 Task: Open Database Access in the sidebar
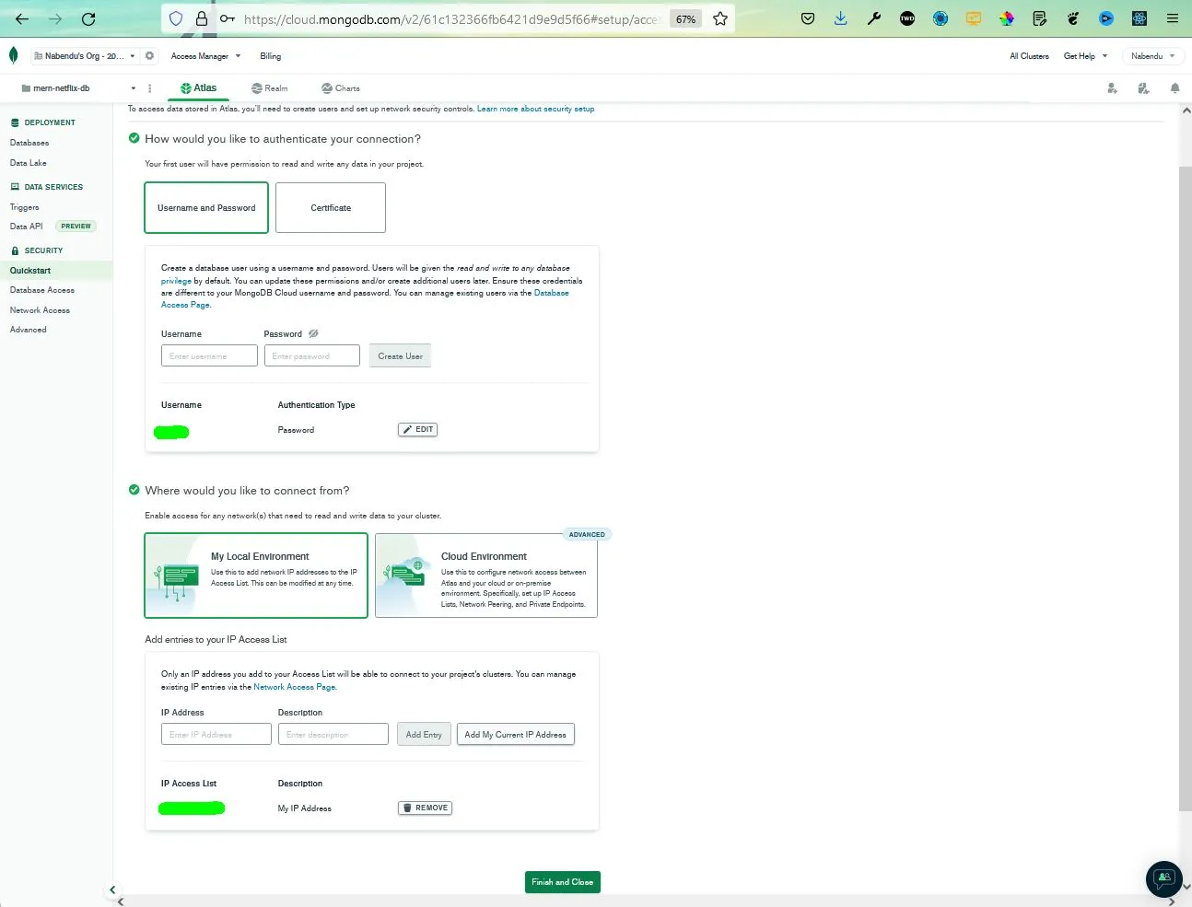pos(42,290)
